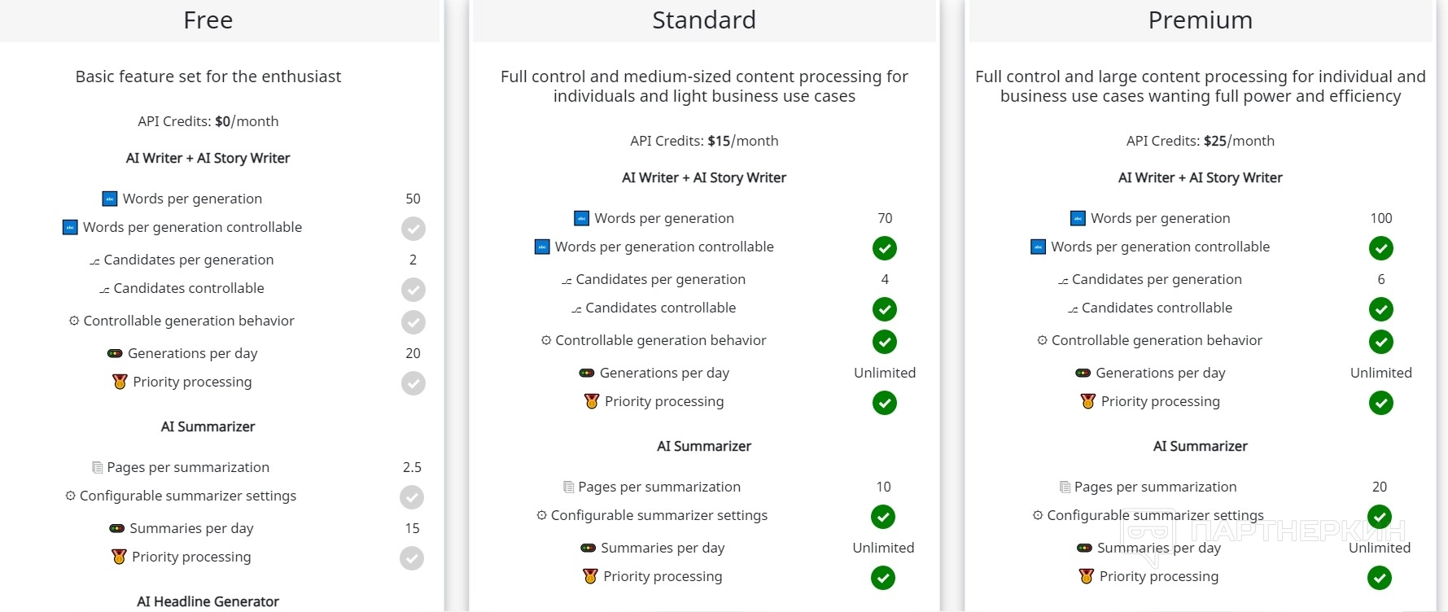Click the green checkmark for Standard "Controllable generation behavior"
Viewport: 1448px width, 612px height.
pyautogui.click(x=885, y=342)
